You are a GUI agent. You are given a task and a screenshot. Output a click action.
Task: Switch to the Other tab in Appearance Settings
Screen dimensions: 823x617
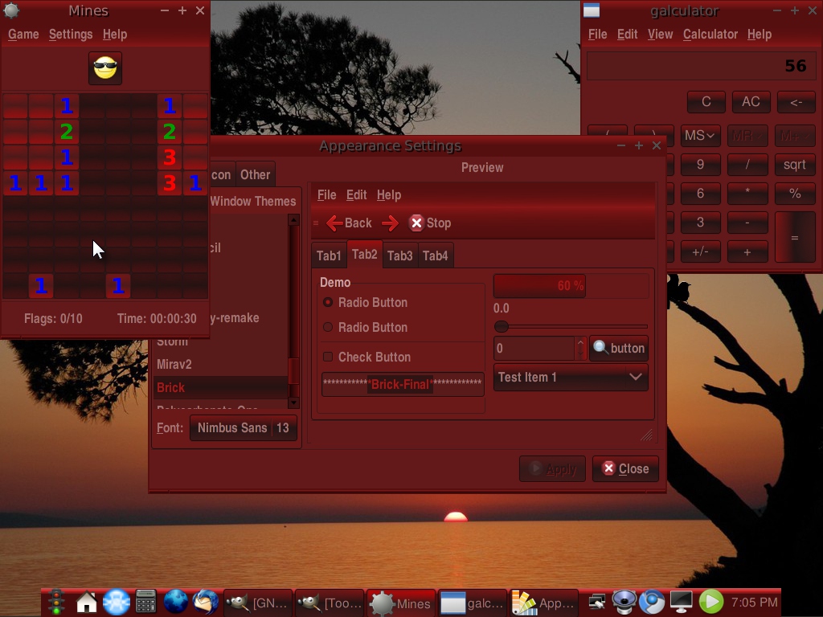coord(255,174)
